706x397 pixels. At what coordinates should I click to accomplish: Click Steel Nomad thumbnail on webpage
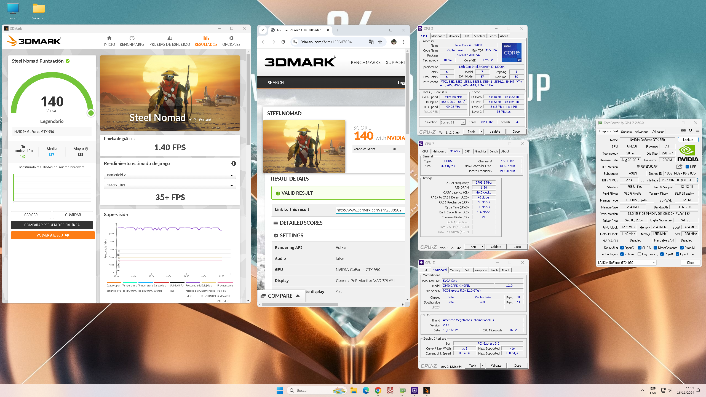coord(304,146)
